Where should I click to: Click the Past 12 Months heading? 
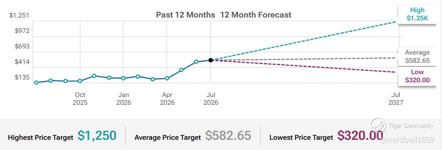tap(186, 15)
